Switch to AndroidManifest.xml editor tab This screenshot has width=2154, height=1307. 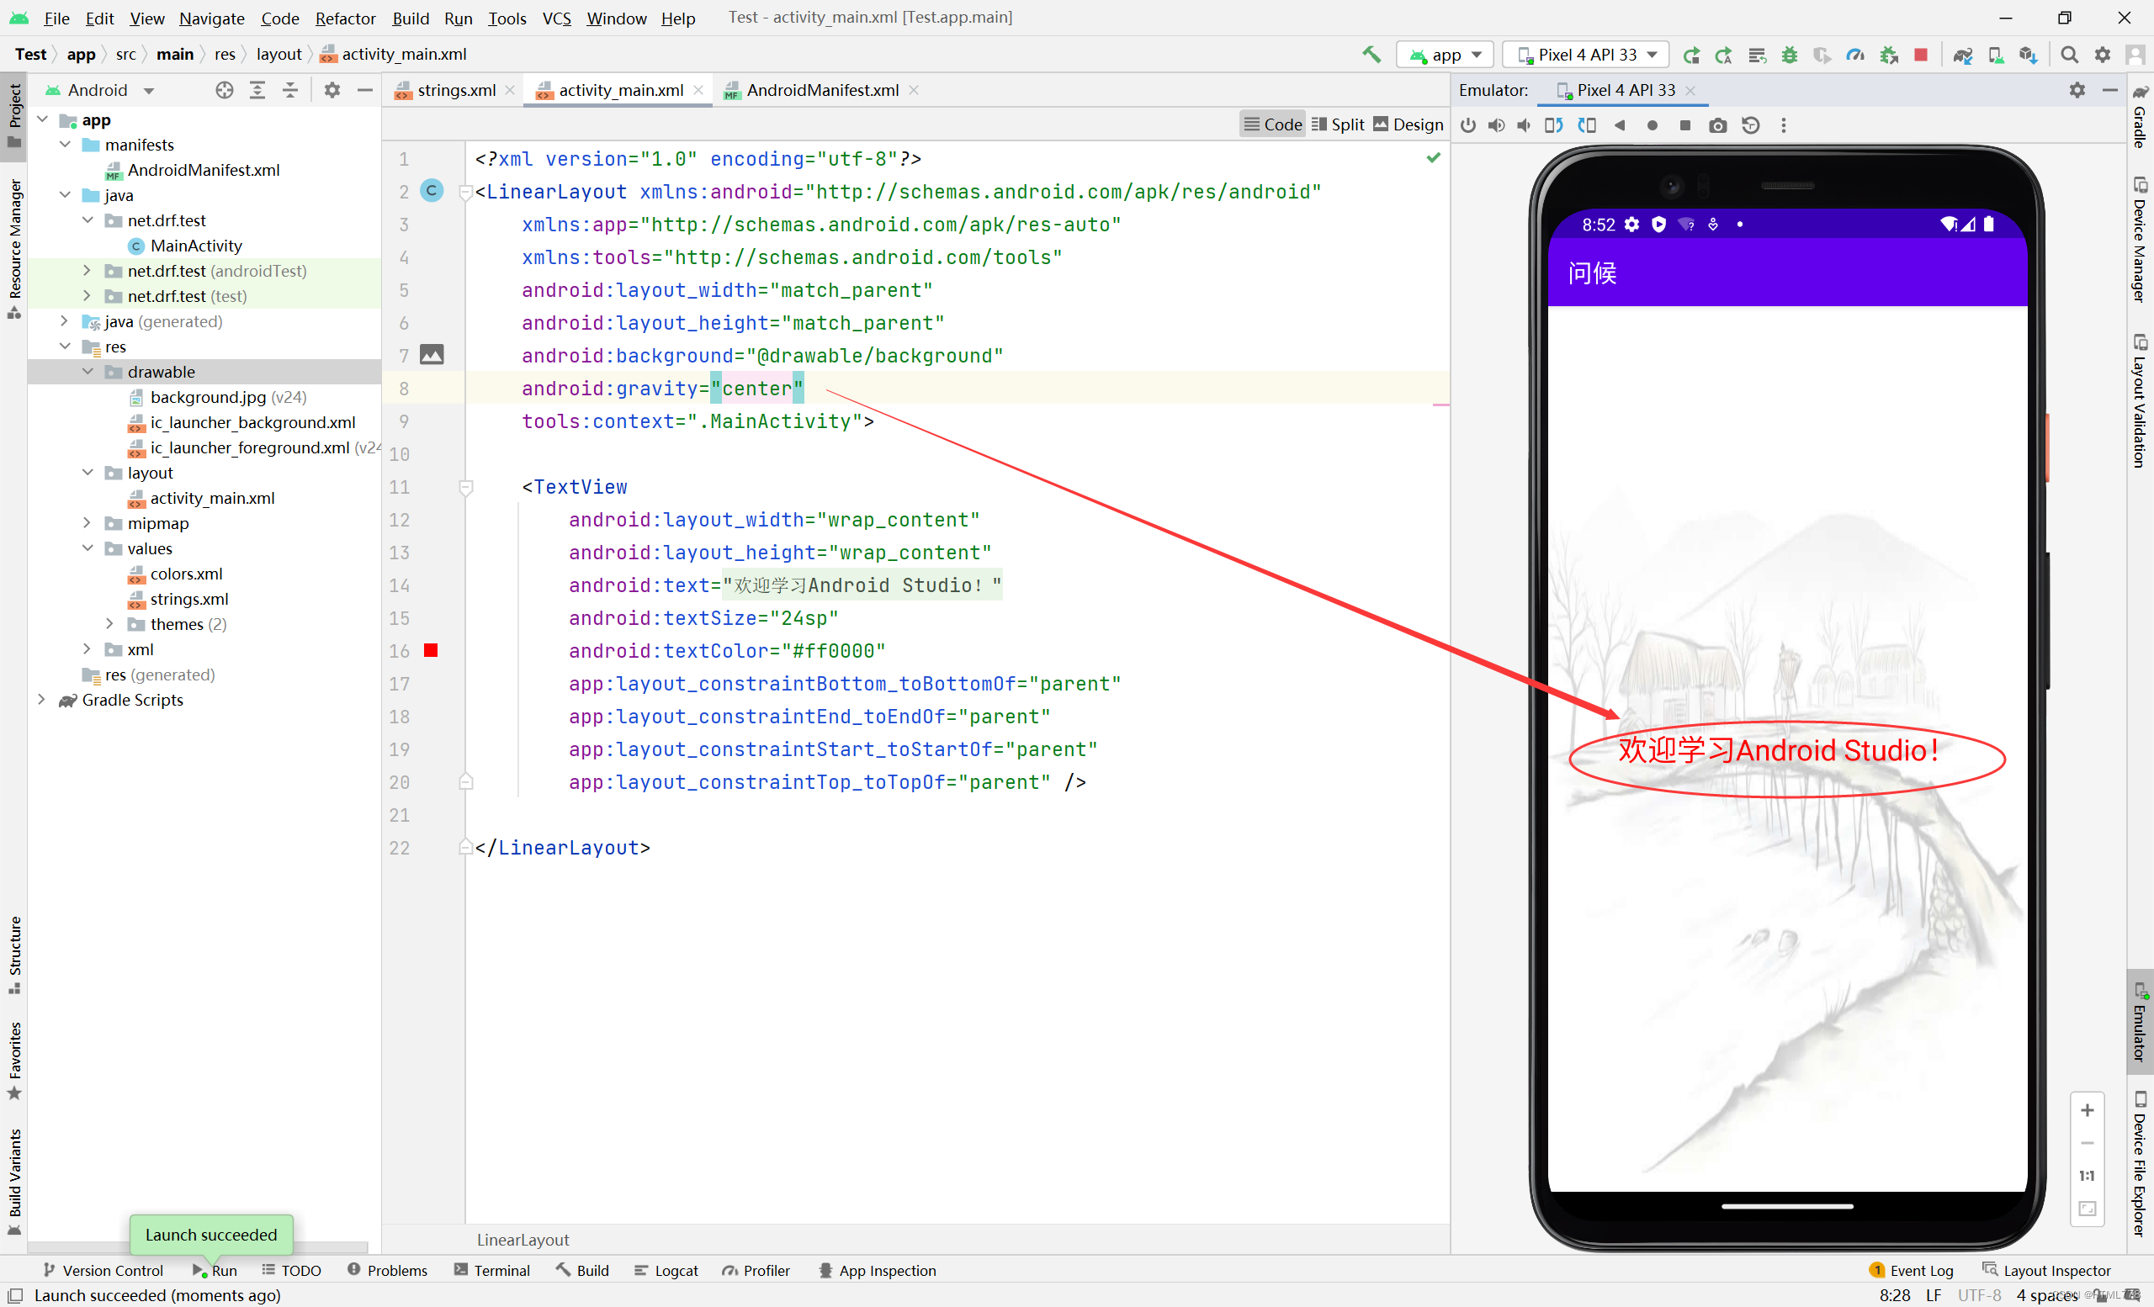coord(822,90)
